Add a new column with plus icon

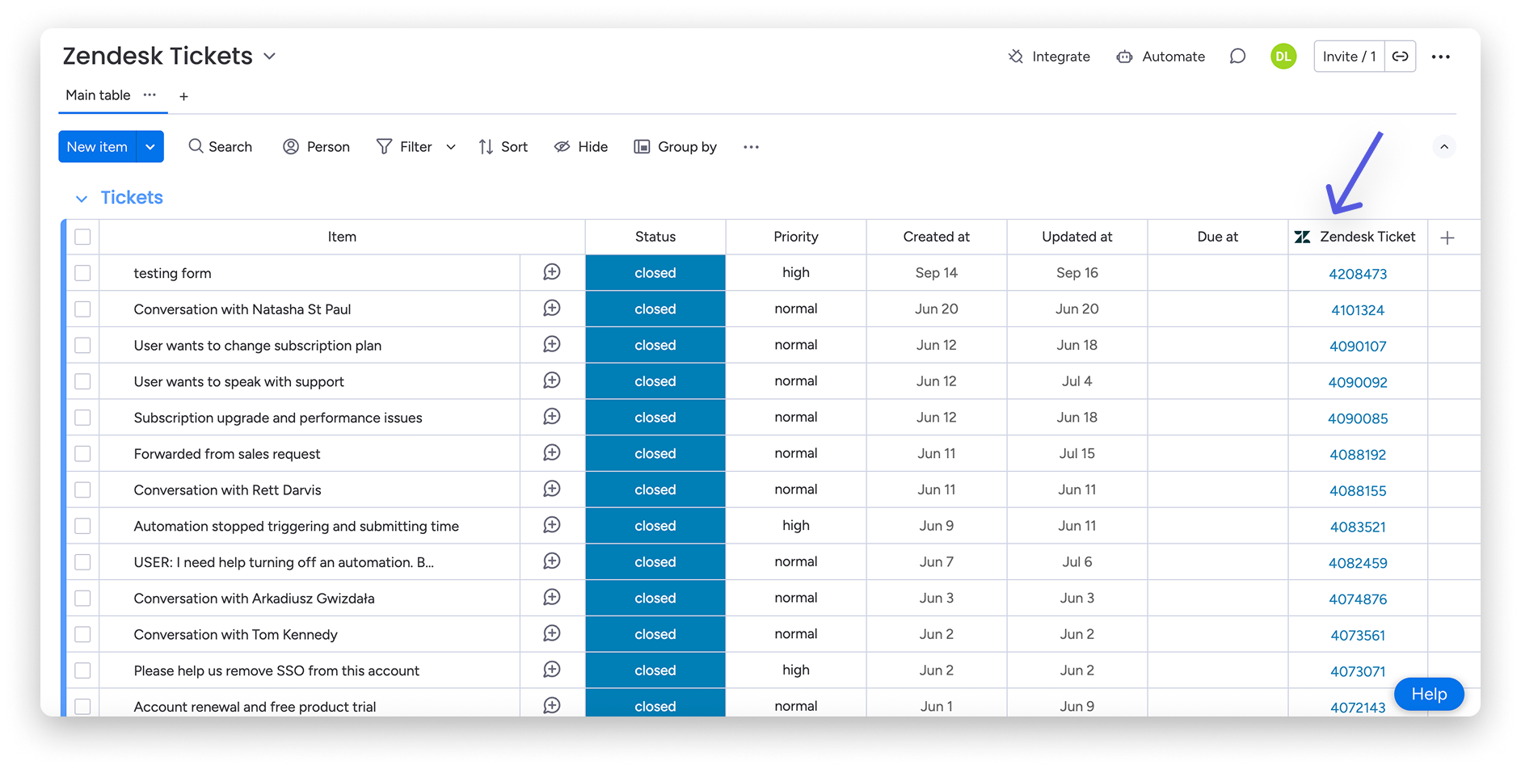[1447, 237]
